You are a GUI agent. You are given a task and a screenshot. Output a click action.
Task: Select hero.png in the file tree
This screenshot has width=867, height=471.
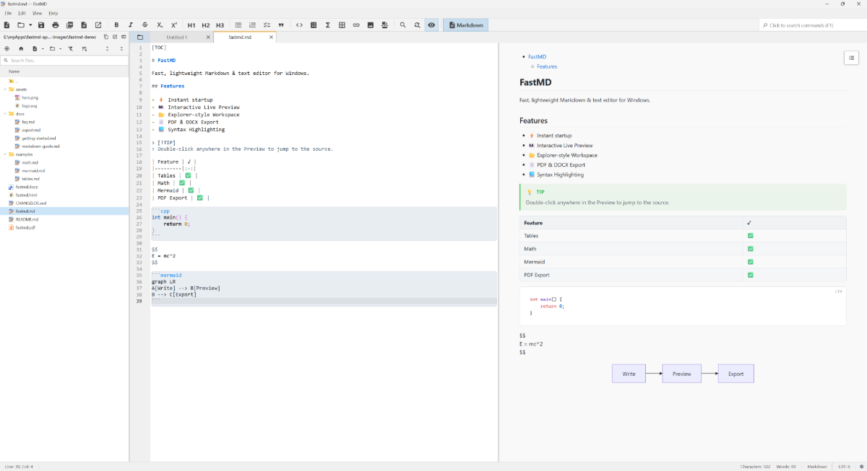30,97
